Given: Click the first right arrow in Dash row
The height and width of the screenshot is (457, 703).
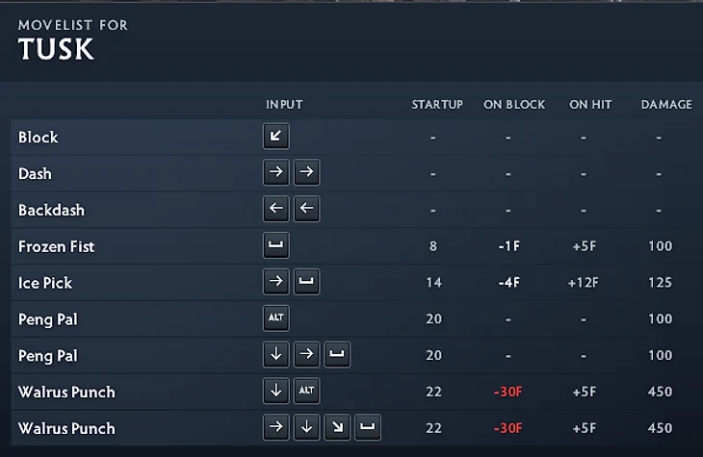Looking at the screenshot, I should point(275,173).
